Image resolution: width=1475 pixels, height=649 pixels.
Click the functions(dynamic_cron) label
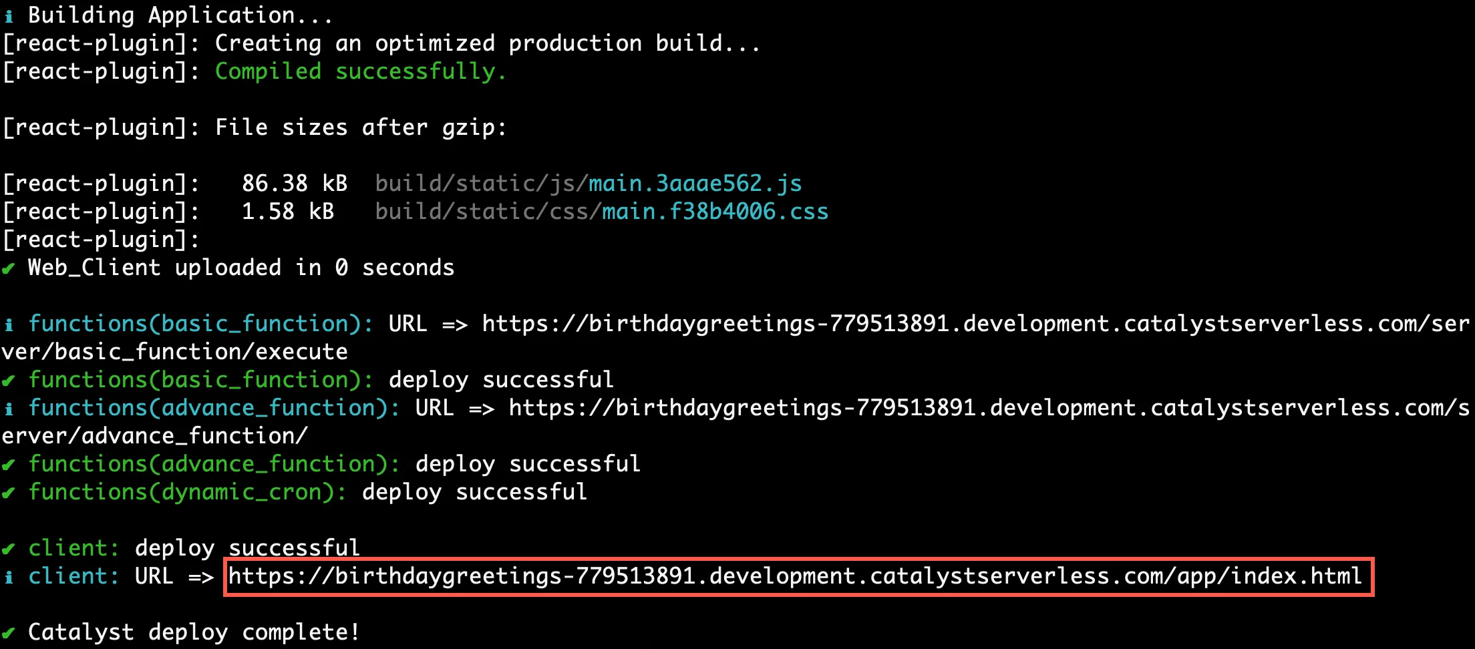188,492
